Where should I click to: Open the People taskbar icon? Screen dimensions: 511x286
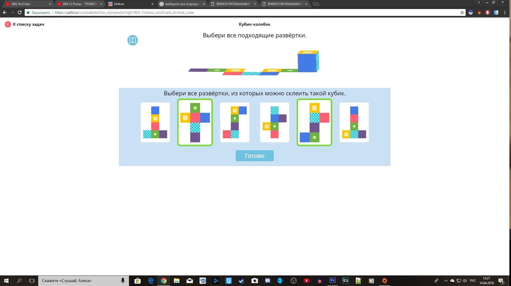[x=436, y=281]
